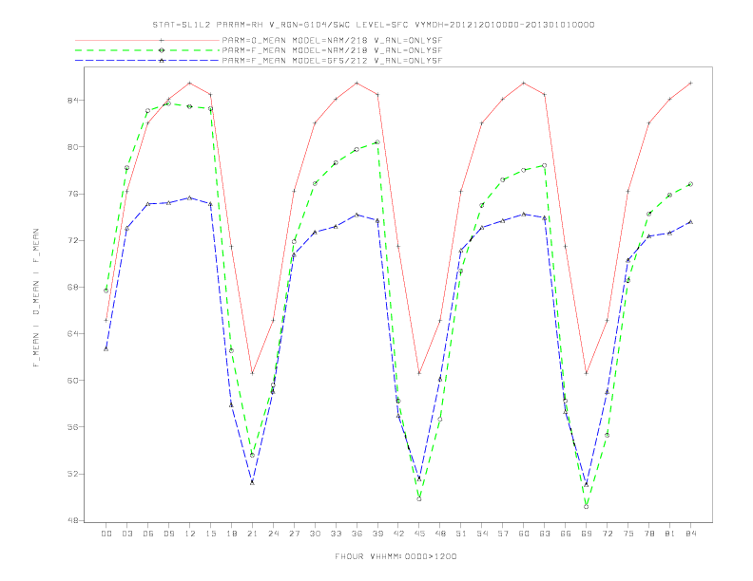Click x-axis tick label 48
The height and width of the screenshot is (581, 753).
coord(440,534)
